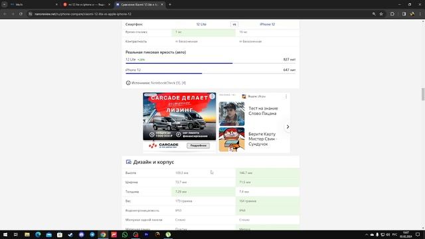
Task: Click the Carcade details button
Action: coord(198,145)
